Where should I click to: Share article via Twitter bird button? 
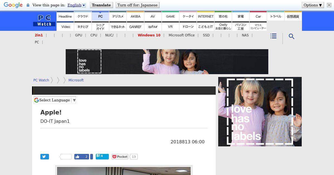point(45,157)
